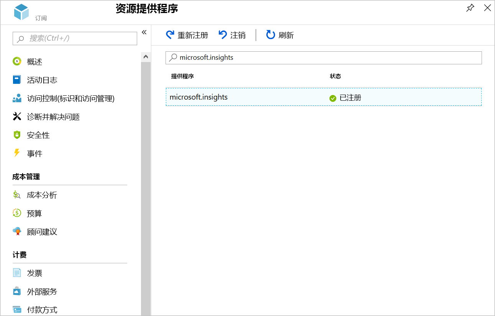
Task: Click the 外部服务 shopping bag icon
Action: click(17, 291)
